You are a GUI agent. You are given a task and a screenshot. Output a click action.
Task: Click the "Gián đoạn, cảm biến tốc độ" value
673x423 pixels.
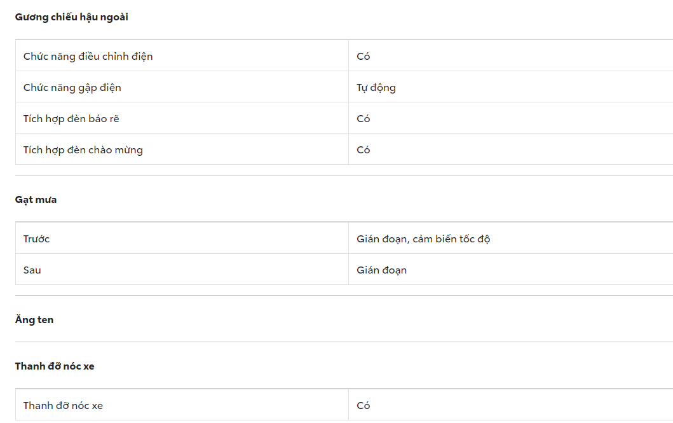tap(423, 239)
